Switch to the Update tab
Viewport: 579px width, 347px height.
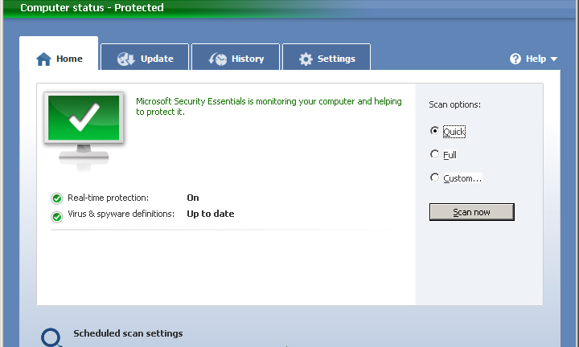(x=145, y=57)
